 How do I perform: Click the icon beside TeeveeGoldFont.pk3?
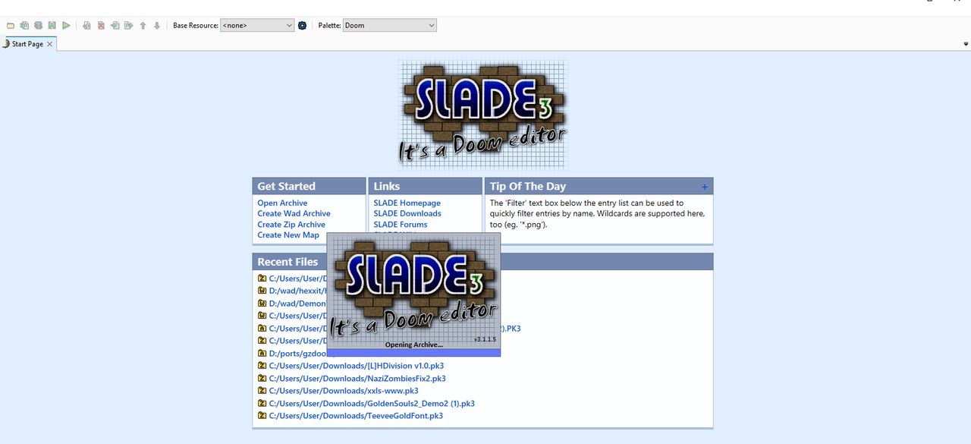tap(262, 416)
